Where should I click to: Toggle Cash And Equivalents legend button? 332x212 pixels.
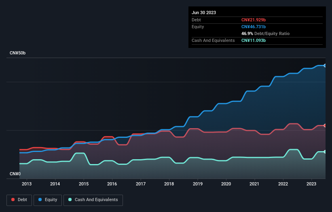[x=93, y=200]
